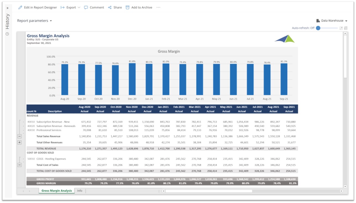Click Edit in Report Designer

tap(38, 7)
